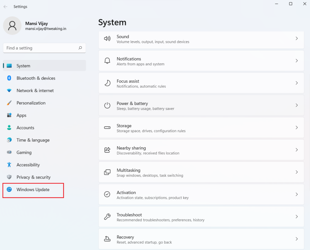Open Network & internet section

[45, 90]
